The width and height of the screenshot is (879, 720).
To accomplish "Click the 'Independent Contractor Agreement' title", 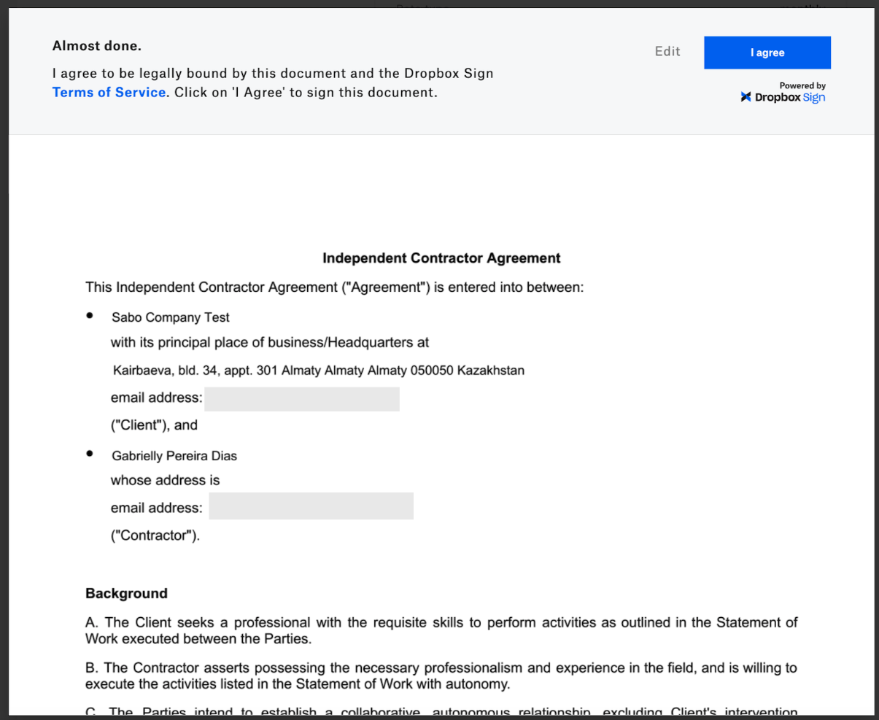I will (x=441, y=258).
